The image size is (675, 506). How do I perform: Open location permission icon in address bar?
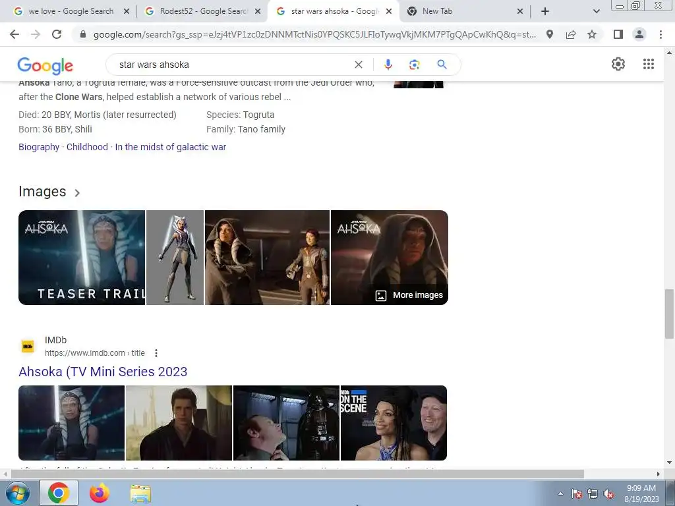coord(550,34)
